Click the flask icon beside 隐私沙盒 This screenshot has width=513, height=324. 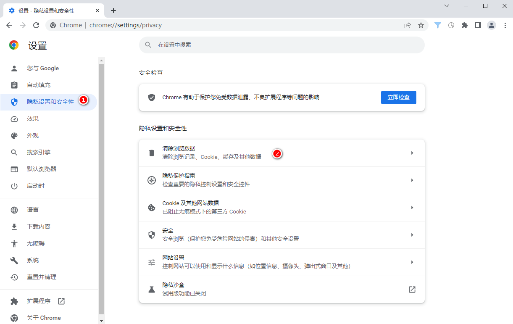(x=152, y=290)
